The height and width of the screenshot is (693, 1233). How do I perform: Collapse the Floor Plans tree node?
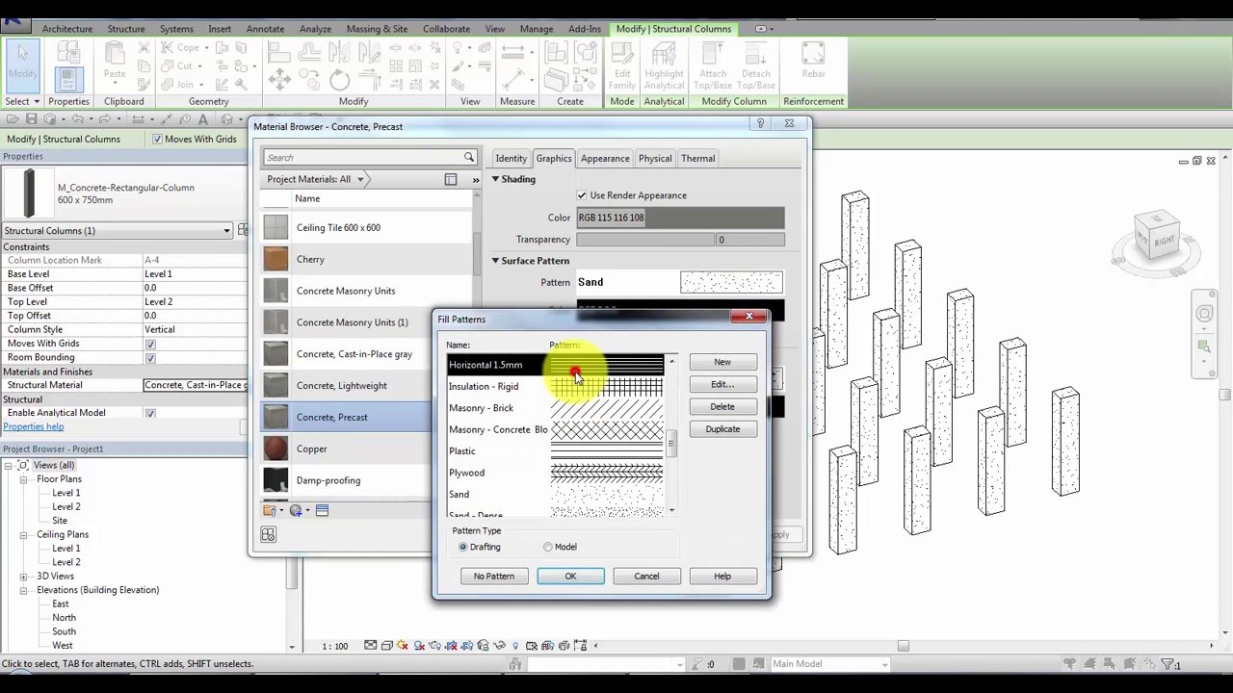pyautogui.click(x=23, y=479)
